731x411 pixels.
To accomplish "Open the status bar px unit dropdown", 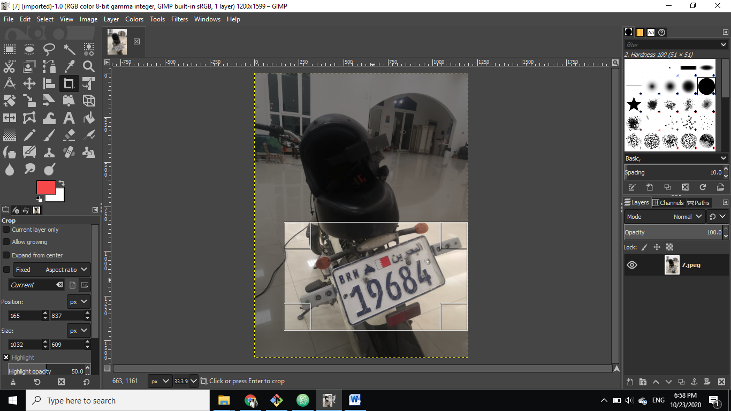I will click(160, 381).
